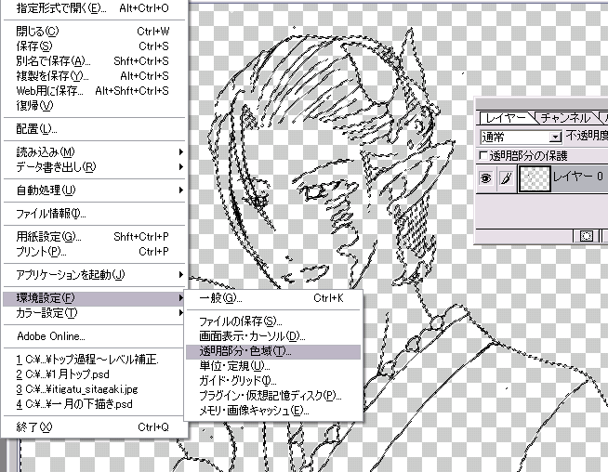Expand the 読み込み(M) submenu
The image size is (608, 472).
click(x=95, y=151)
